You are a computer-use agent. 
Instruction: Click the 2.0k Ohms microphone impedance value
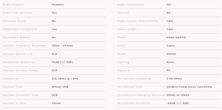[174, 79]
